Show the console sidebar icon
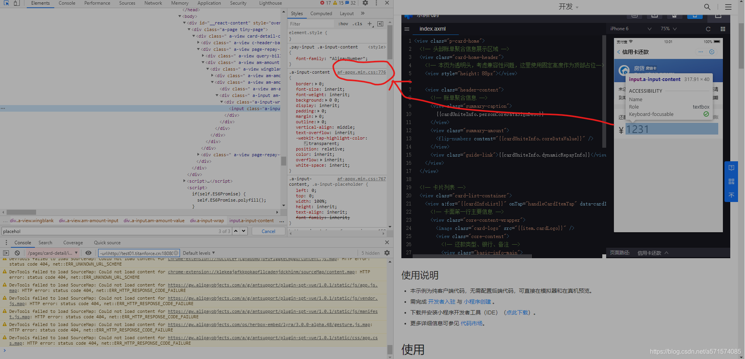Image resolution: width=745 pixels, height=359 pixels. point(6,253)
